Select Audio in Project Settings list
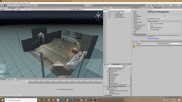The image size is (182, 102). pos(135,12)
